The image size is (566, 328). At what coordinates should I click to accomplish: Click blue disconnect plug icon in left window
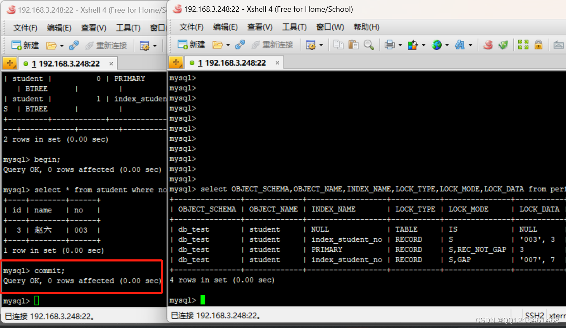(74, 45)
